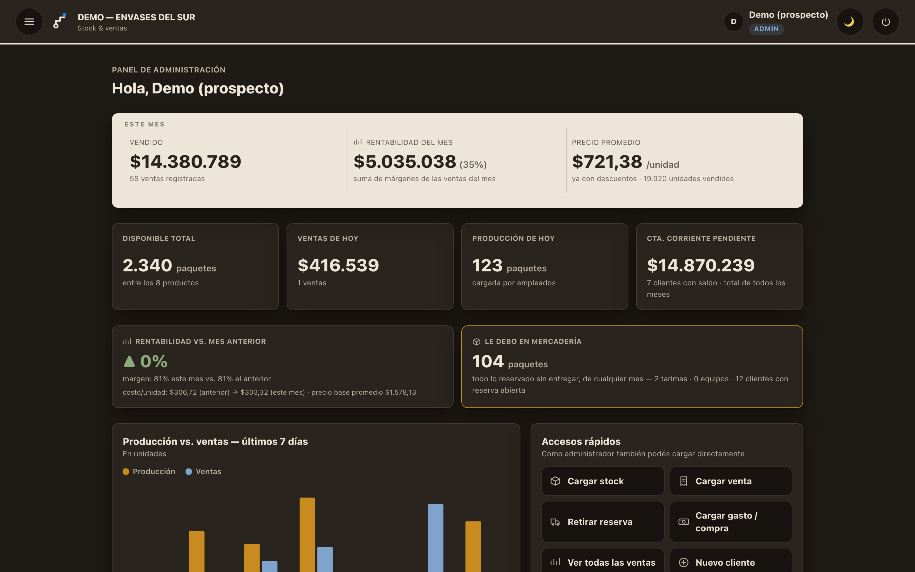Image resolution: width=915 pixels, height=572 pixels.
Task: Click the box icon beside Le debo en mercadería
Action: (477, 342)
